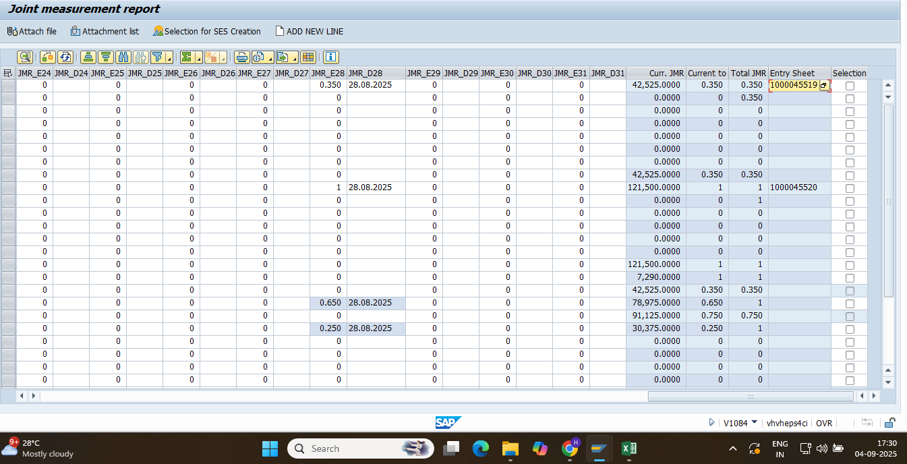The image size is (907, 464).
Task: Open Find with the binoculars icon
Action: click(x=123, y=57)
